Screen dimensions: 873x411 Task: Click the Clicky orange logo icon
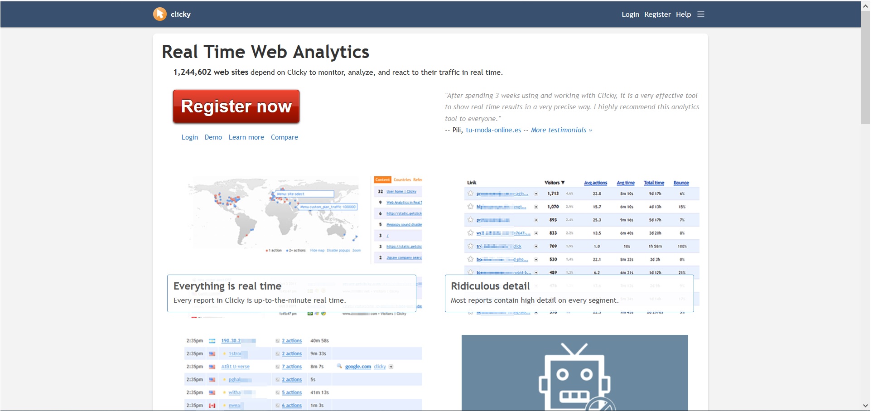point(159,14)
